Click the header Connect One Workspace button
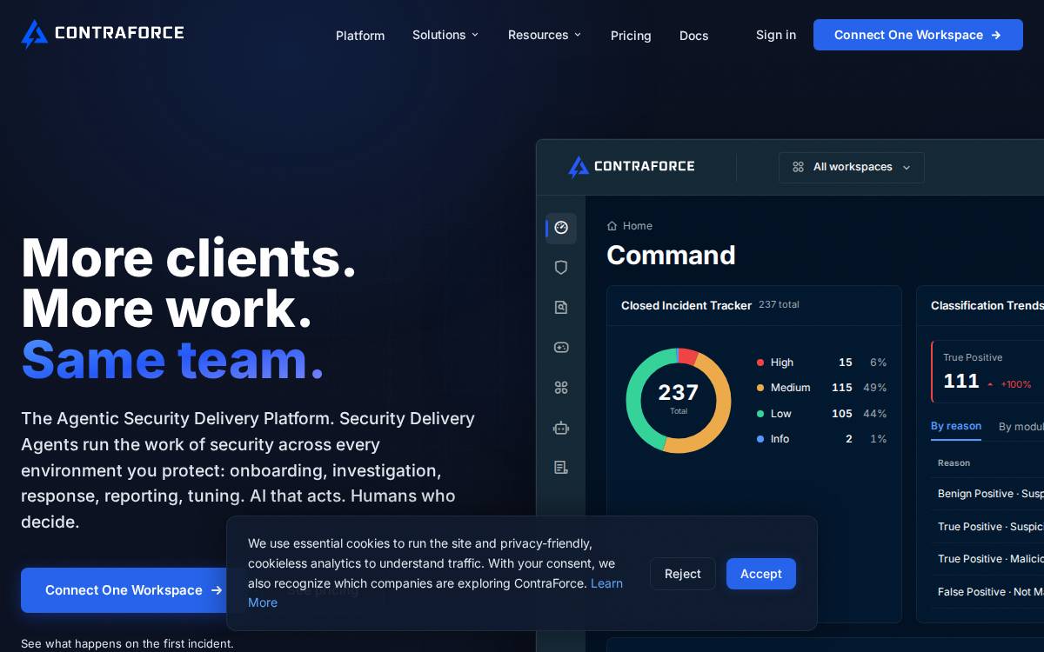 (x=918, y=35)
